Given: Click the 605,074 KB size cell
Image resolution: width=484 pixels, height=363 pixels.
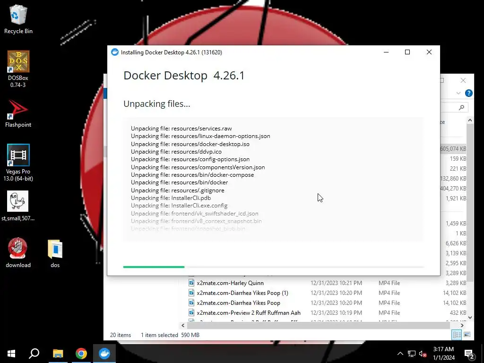Looking at the screenshot, I should click(x=453, y=149).
